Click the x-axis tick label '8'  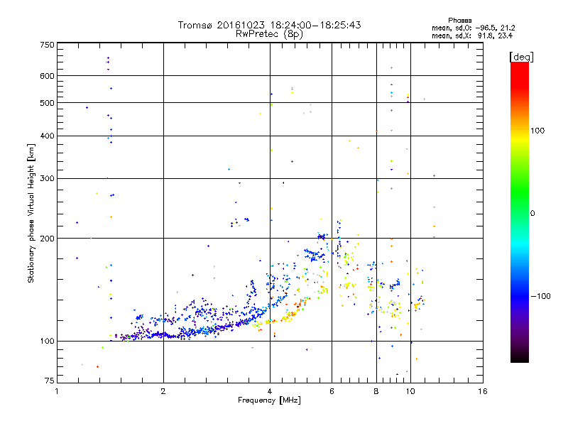point(376,391)
